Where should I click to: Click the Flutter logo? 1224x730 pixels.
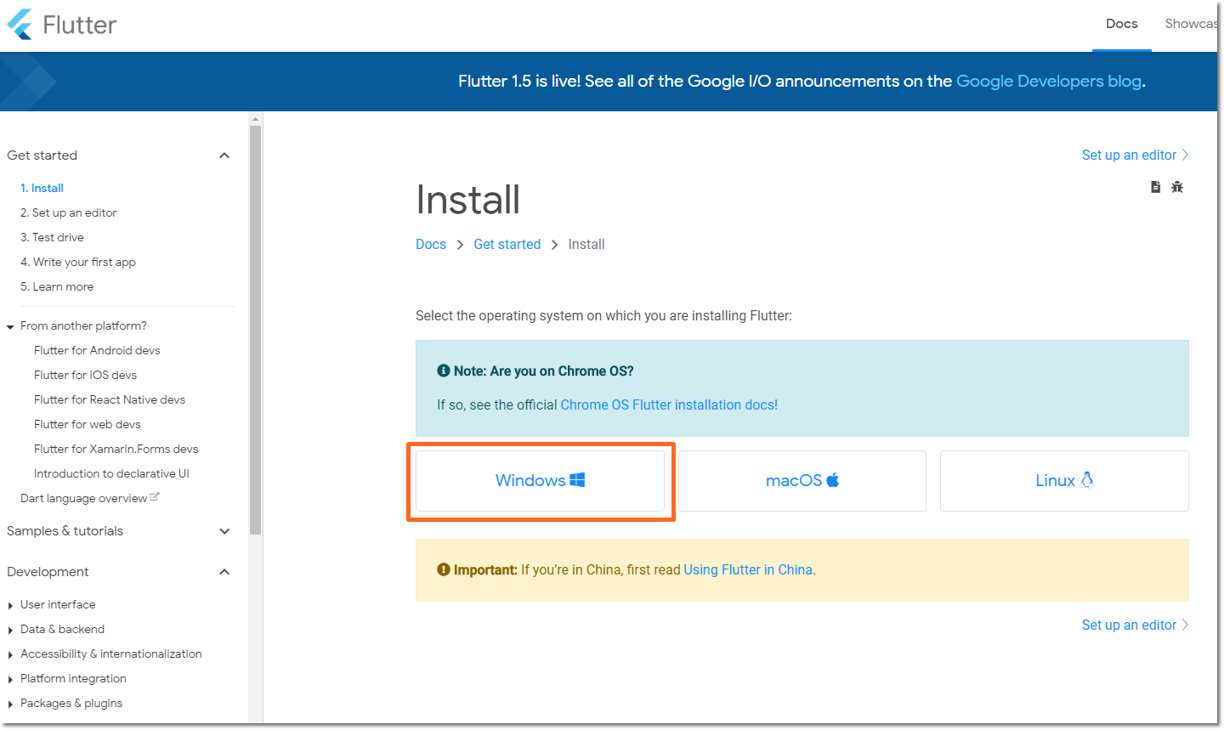[62, 25]
